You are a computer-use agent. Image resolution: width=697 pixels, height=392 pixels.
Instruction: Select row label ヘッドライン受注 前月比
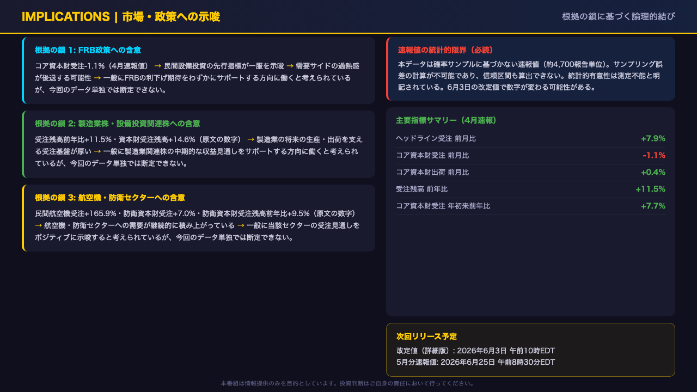point(436,139)
